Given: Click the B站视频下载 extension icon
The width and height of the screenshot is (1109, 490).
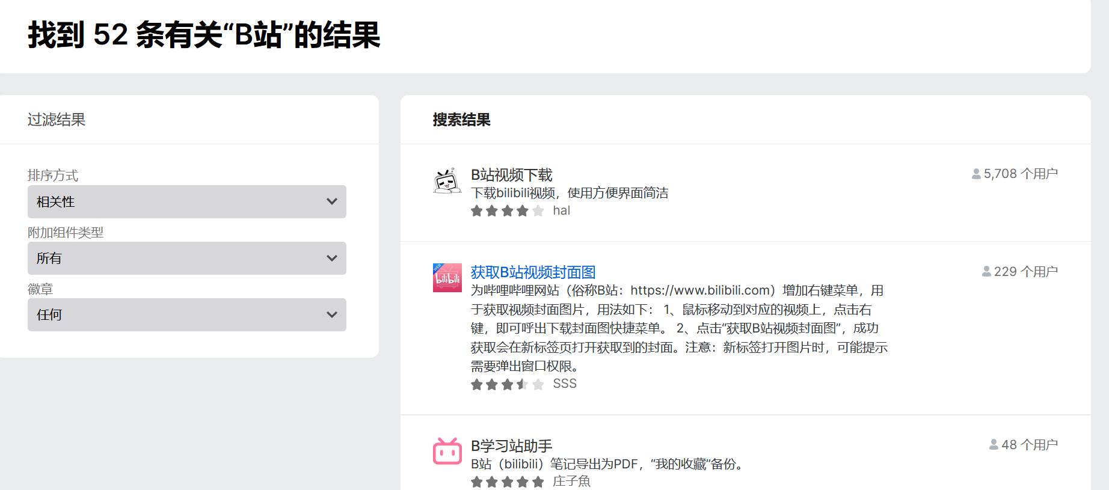Looking at the screenshot, I should [447, 181].
